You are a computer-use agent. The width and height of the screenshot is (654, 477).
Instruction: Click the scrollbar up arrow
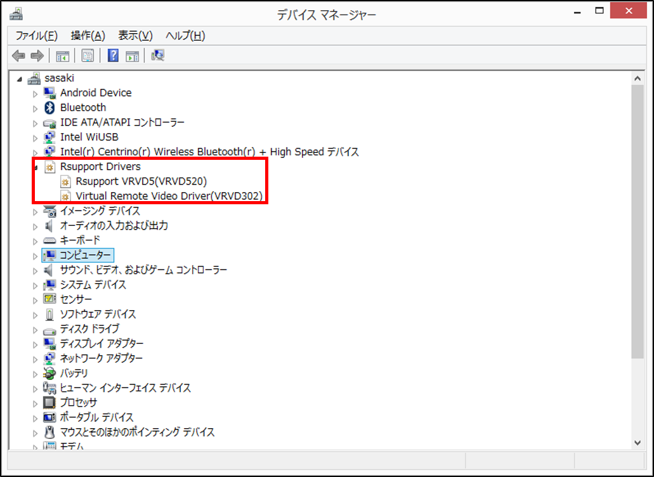[x=638, y=79]
